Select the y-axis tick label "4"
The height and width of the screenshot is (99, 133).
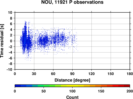point(11,30)
